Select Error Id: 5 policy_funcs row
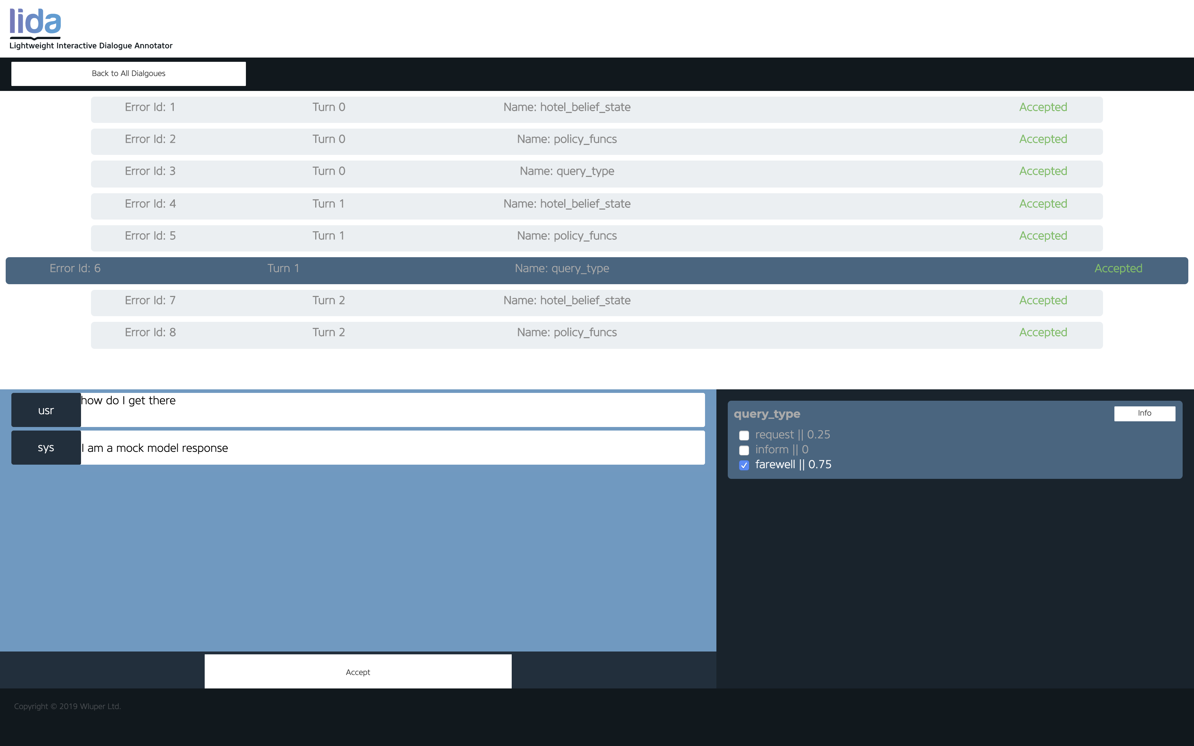The image size is (1194, 746). click(x=596, y=238)
